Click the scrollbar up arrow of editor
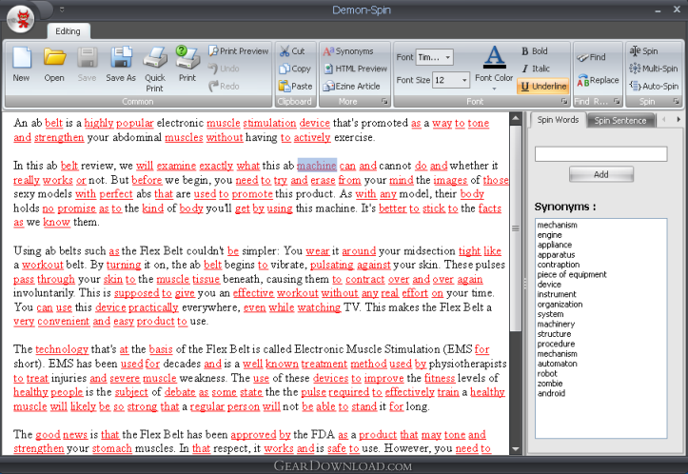The width and height of the screenshot is (688, 474). click(516, 118)
